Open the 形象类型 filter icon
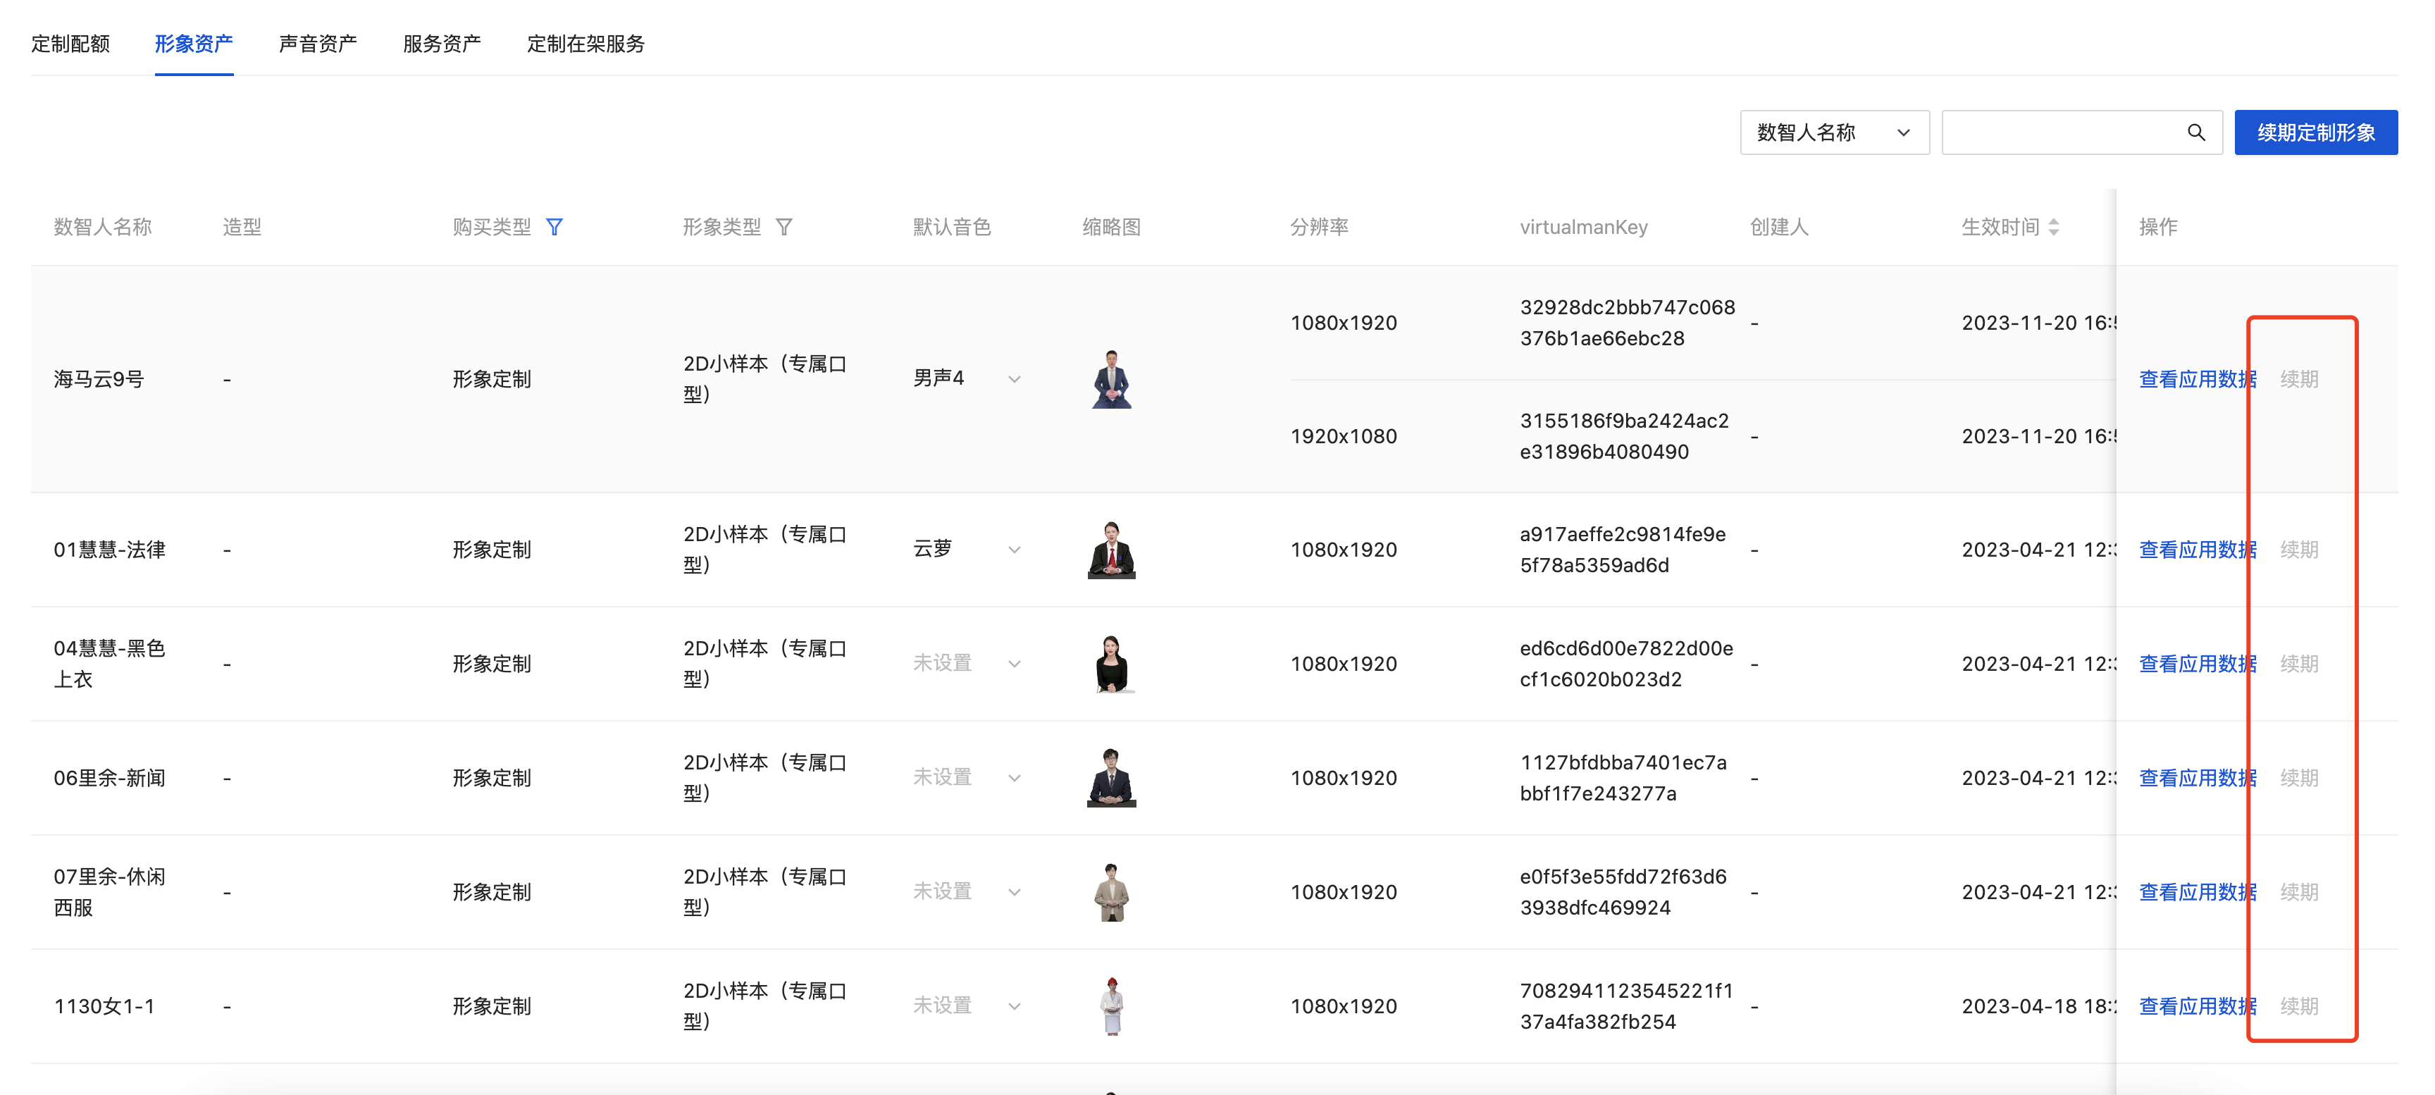Viewport: 2435px width, 1095px height. coord(783,227)
